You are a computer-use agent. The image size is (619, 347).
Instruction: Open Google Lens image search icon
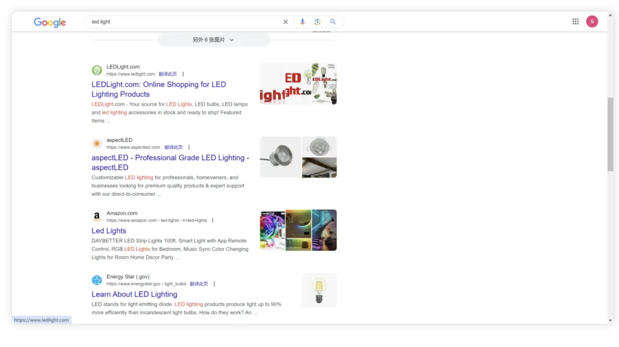(x=317, y=22)
